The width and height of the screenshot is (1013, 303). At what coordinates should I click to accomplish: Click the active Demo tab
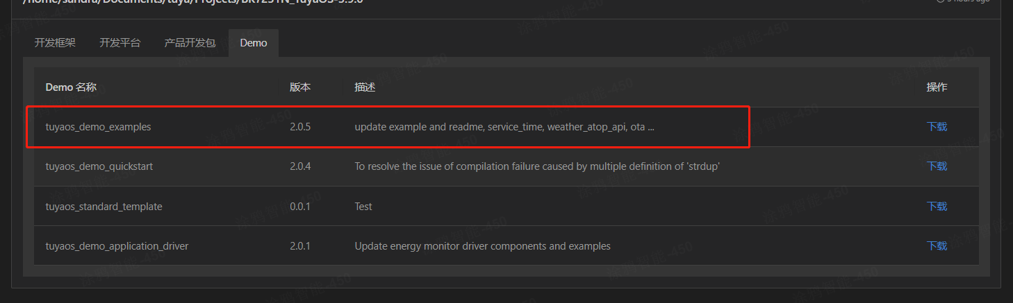(x=254, y=43)
